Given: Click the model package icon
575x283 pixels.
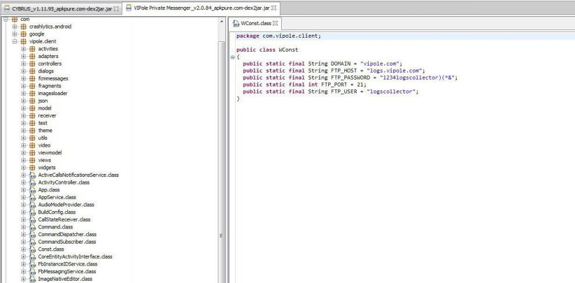Looking at the screenshot, I should 33,108.
